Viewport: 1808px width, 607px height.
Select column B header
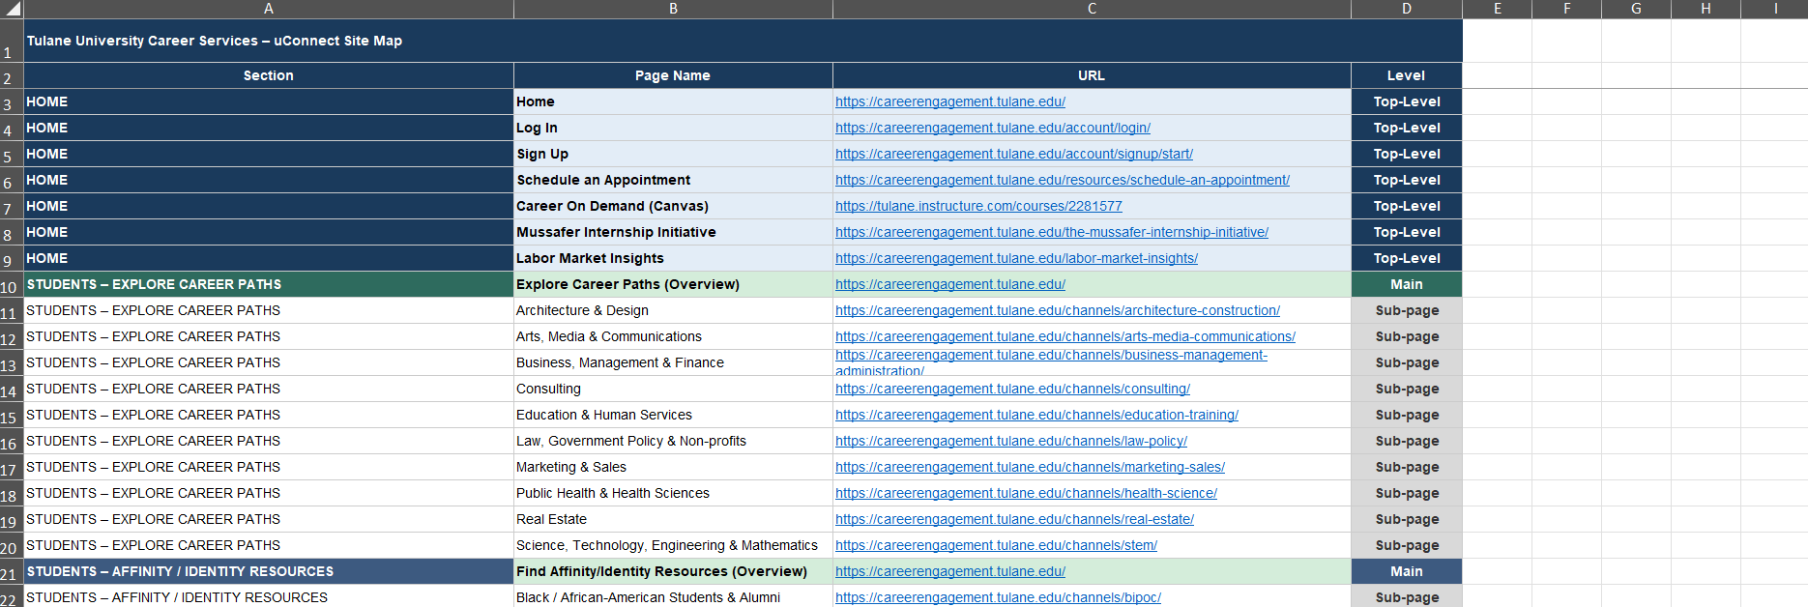673,9
